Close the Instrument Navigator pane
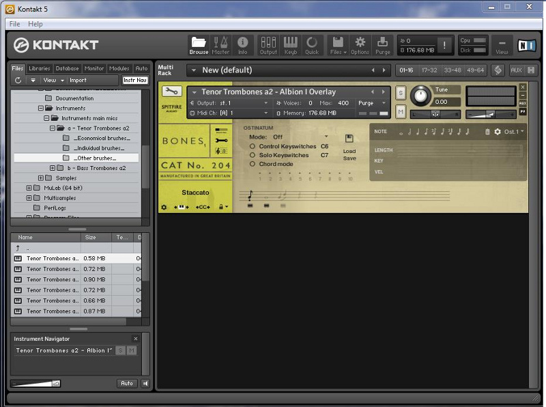 (136, 338)
